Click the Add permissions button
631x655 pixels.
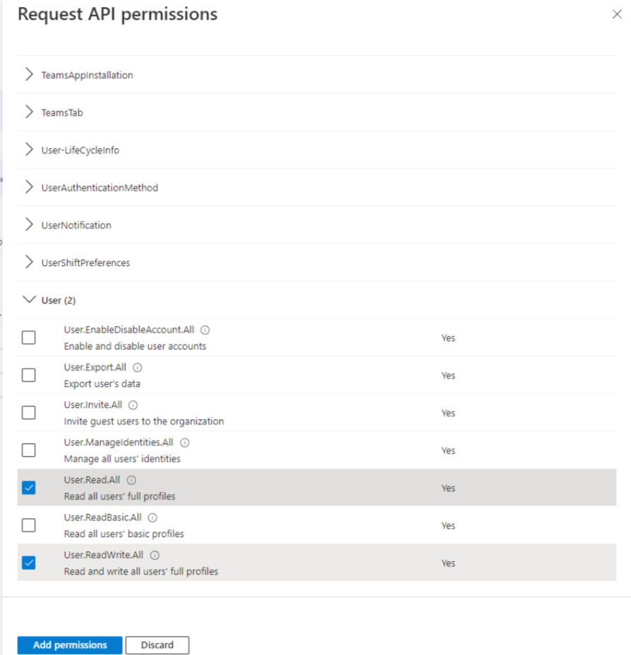[x=70, y=645]
